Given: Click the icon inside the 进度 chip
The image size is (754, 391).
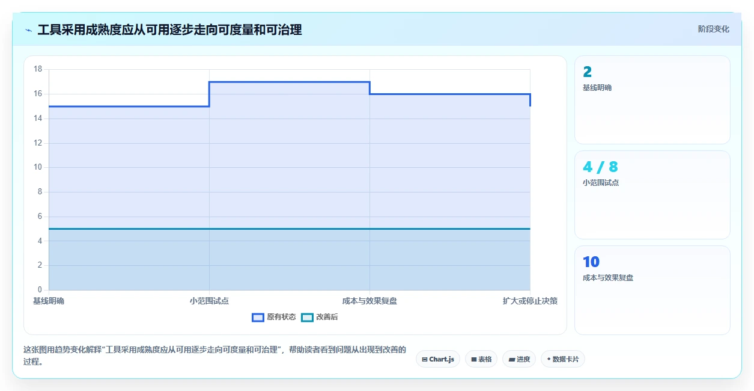Looking at the screenshot, I should (x=511, y=359).
